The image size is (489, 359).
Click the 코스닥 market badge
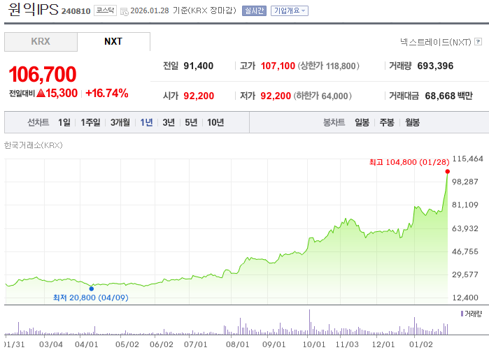click(105, 10)
